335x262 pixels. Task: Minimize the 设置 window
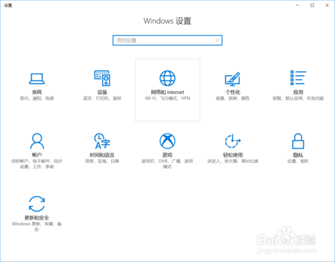pyautogui.click(x=297, y=5)
